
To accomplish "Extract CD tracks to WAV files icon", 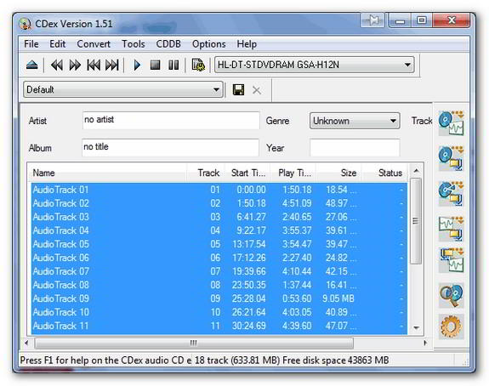I will (x=451, y=122).
